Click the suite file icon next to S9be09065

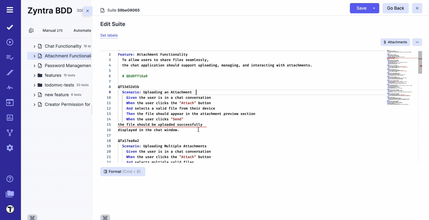103,10
